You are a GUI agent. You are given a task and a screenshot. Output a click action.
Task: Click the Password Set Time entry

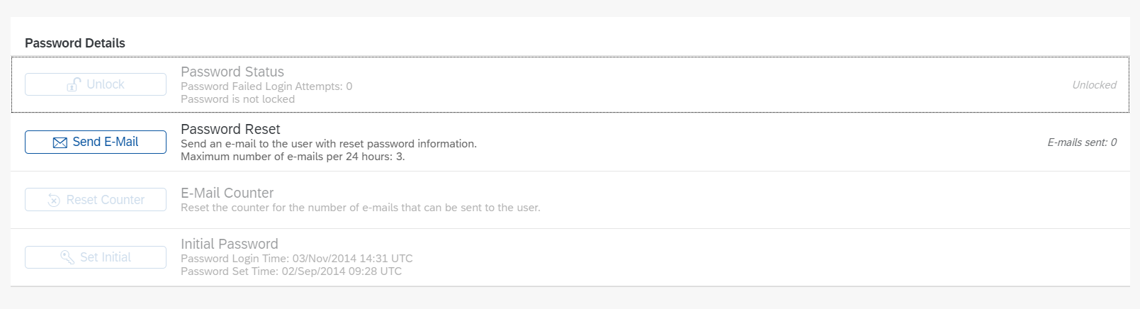pos(291,271)
